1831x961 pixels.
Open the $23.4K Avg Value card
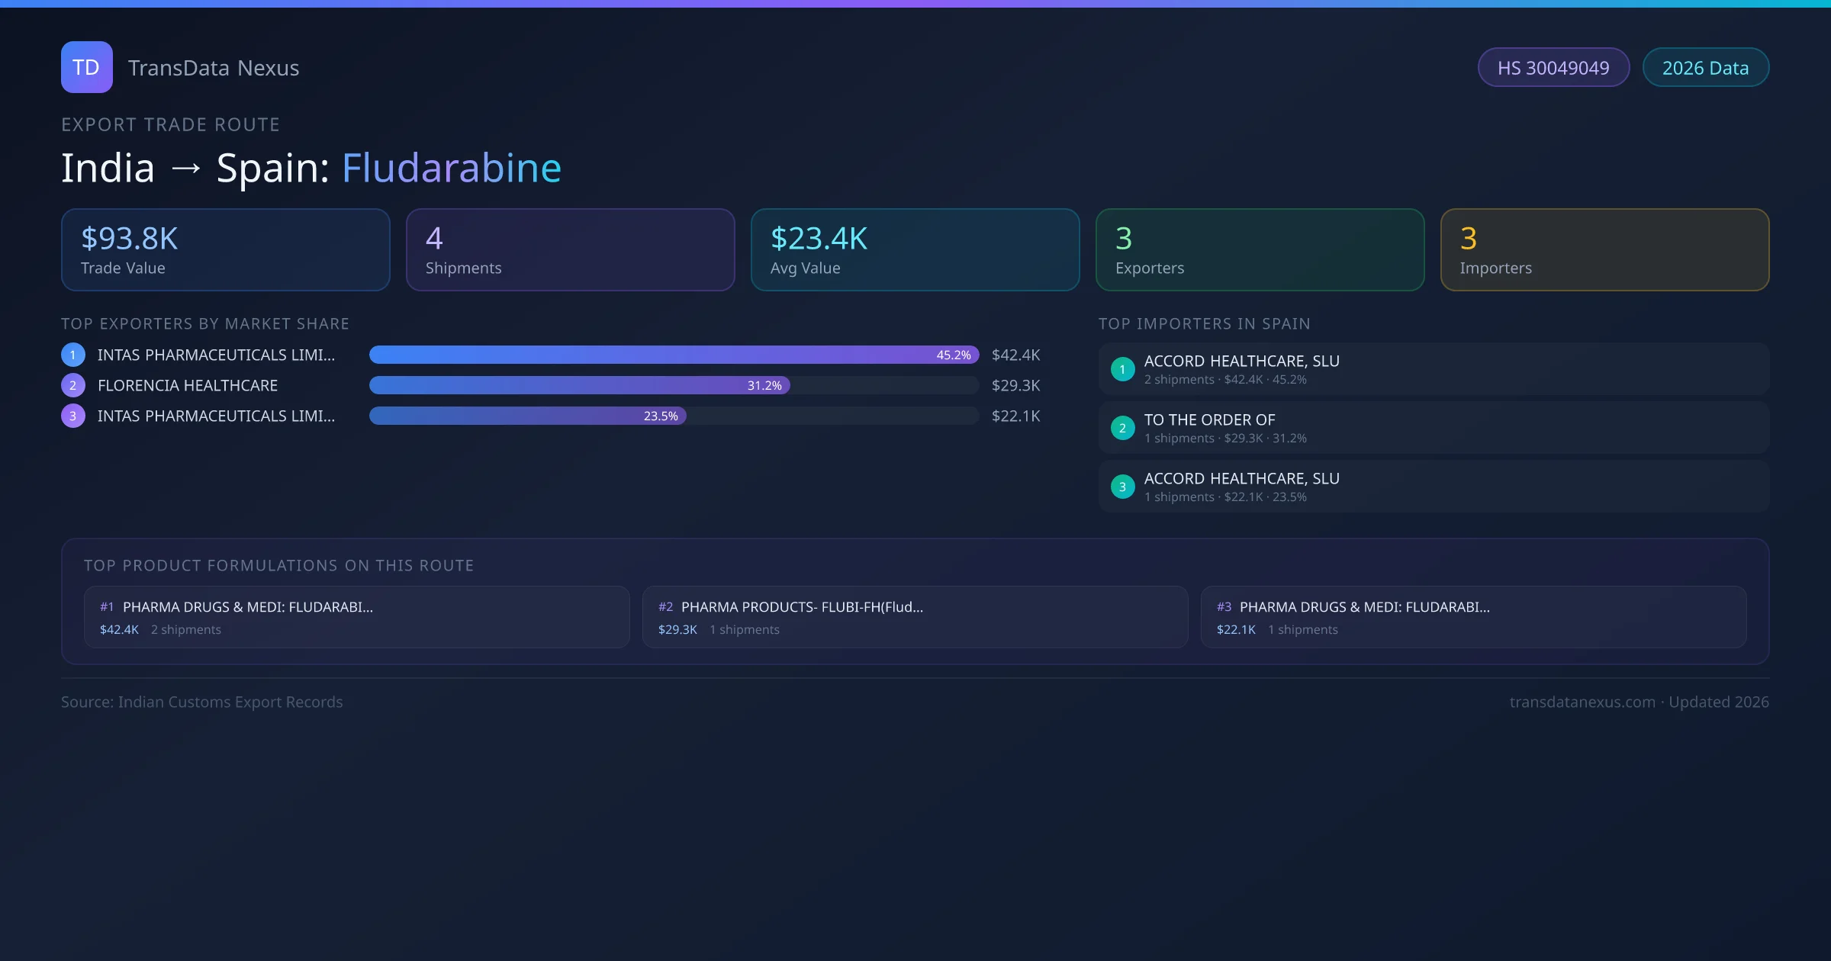tap(915, 250)
